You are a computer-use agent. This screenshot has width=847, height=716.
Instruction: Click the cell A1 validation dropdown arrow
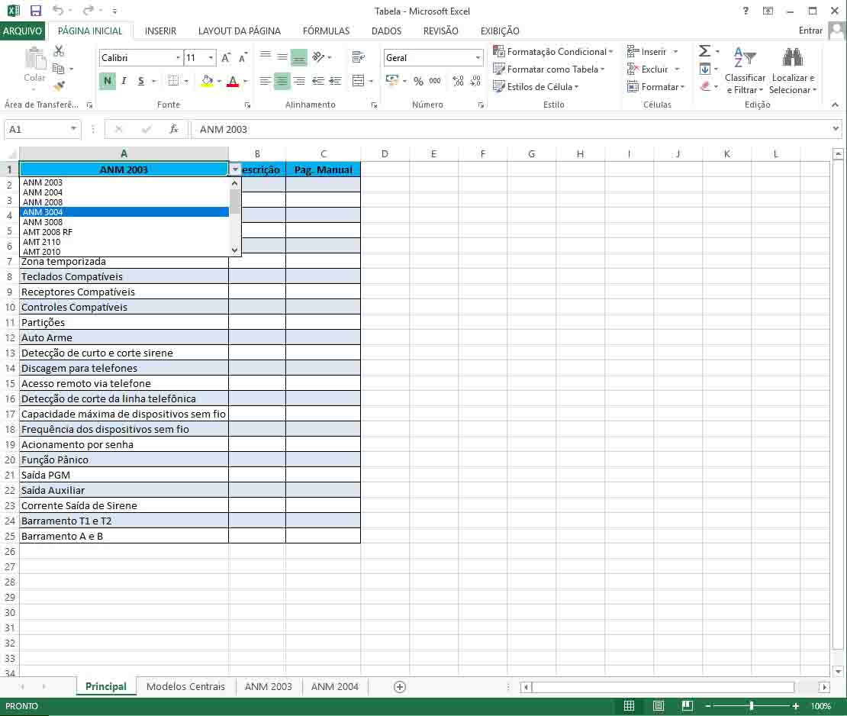click(x=235, y=169)
